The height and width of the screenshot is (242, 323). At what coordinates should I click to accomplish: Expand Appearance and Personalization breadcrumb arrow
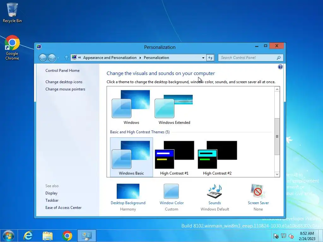point(140,58)
